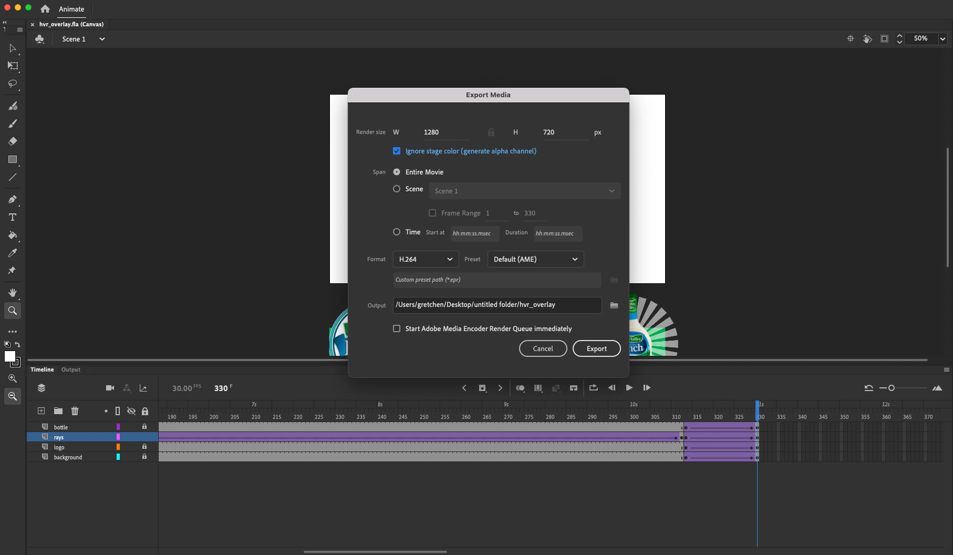Image resolution: width=953 pixels, height=555 pixels.
Task: Click the render width 1280 field
Action: point(446,132)
